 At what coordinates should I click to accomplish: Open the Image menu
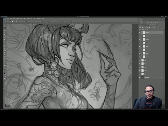click(x=14, y=19)
